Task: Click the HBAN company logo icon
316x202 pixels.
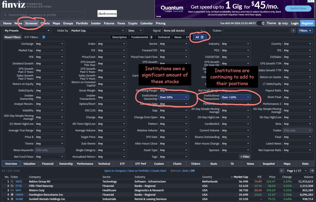Action: (12, 195)
